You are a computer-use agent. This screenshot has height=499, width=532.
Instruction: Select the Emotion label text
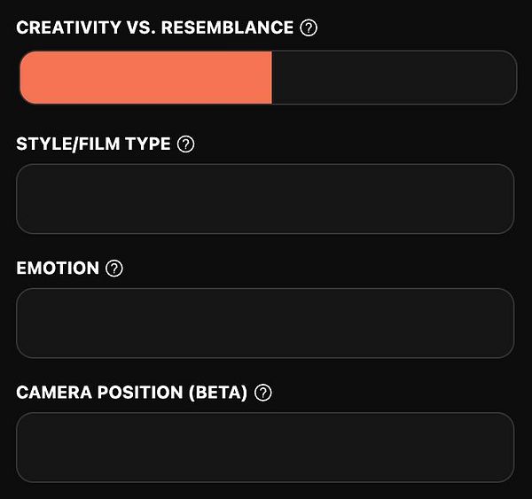[58, 269]
